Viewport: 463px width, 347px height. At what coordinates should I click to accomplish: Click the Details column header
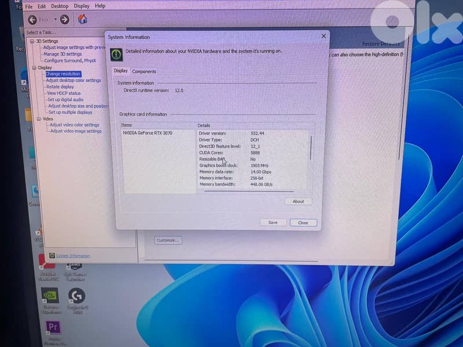[255, 125]
